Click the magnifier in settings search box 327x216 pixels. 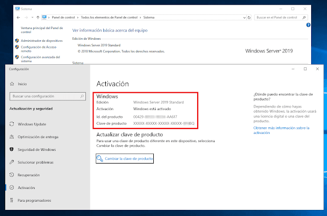tap(82, 96)
